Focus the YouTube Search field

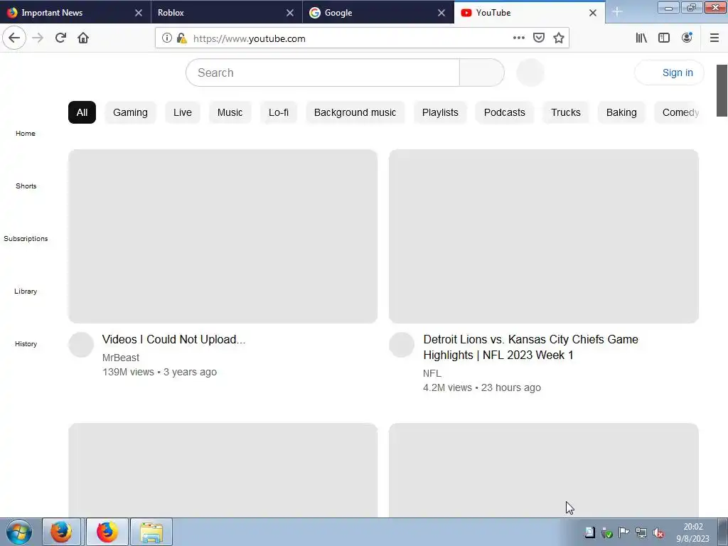tap(323, 73)
